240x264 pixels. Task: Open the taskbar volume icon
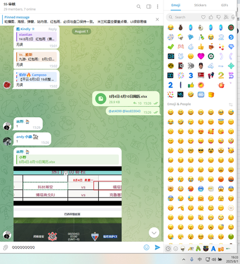coord(214,259)
